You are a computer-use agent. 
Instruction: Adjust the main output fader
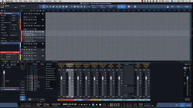click(187, 78)
